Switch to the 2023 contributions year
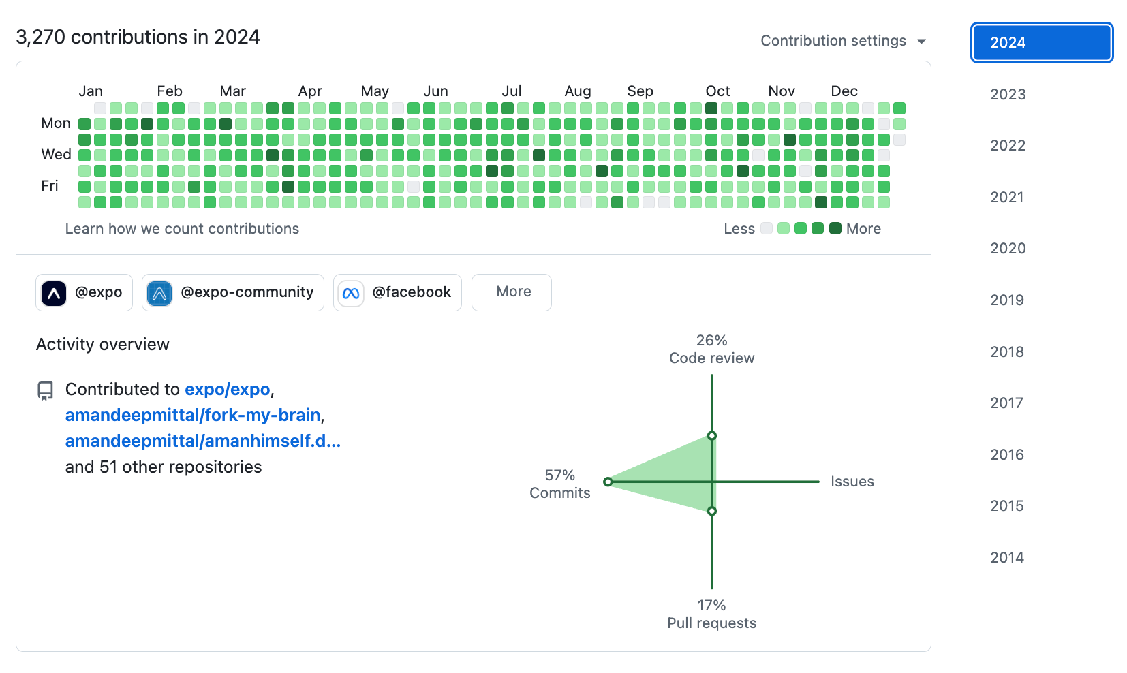This screenshot has height=673, width=1127. point(1008,95)
